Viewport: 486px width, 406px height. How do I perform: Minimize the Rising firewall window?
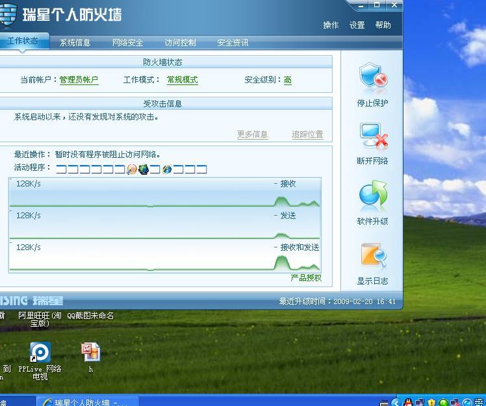(x=361, y=5)
